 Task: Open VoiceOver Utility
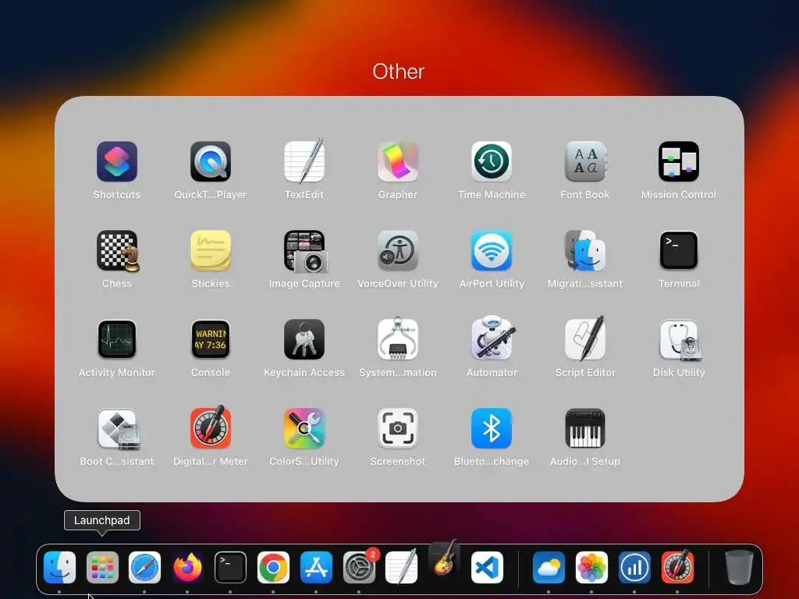pyautogui.click(x=398, y=250)
